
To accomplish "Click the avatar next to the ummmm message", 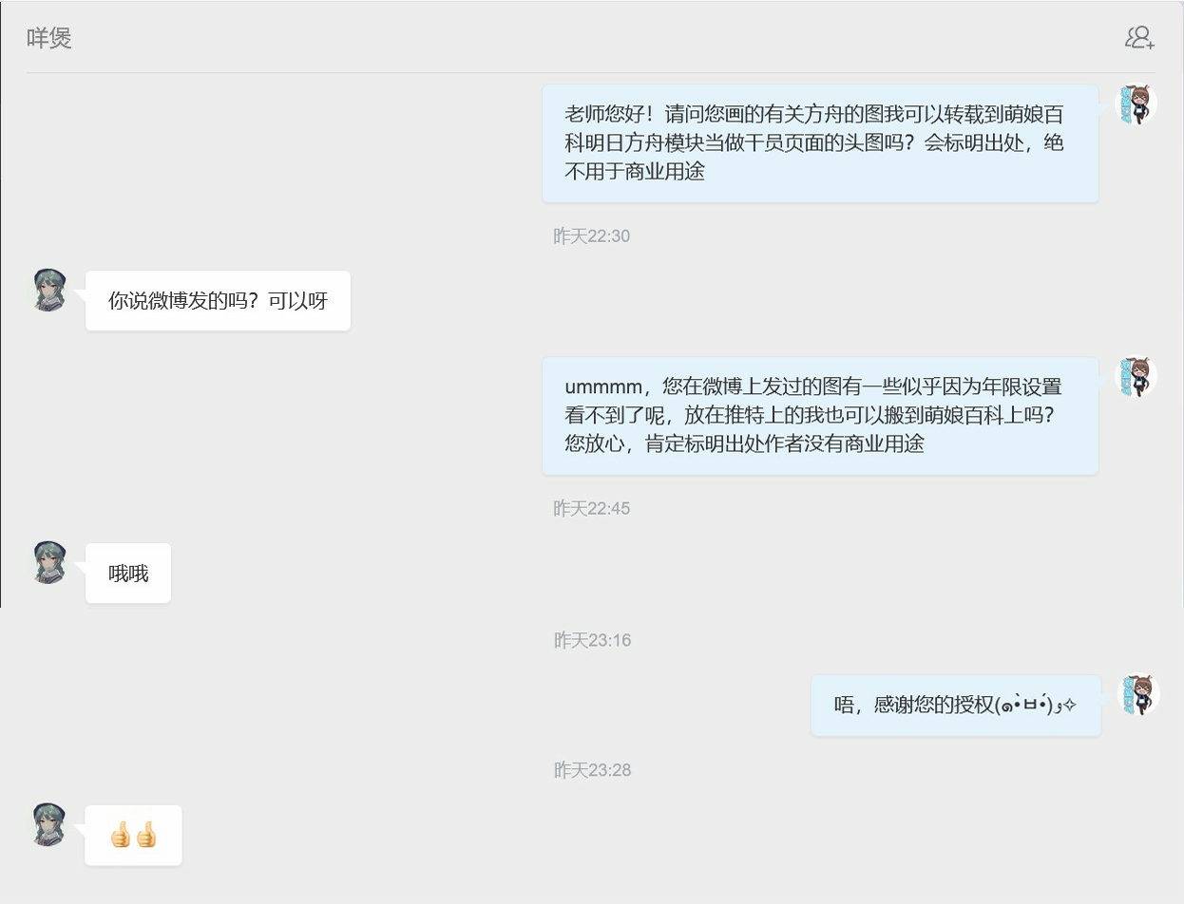I will pos(1136,377).
